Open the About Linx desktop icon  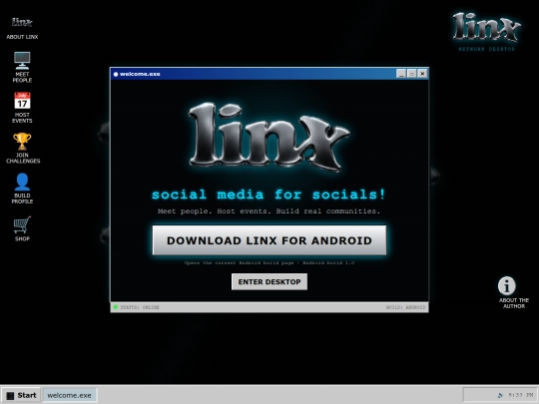coord(22,29)
